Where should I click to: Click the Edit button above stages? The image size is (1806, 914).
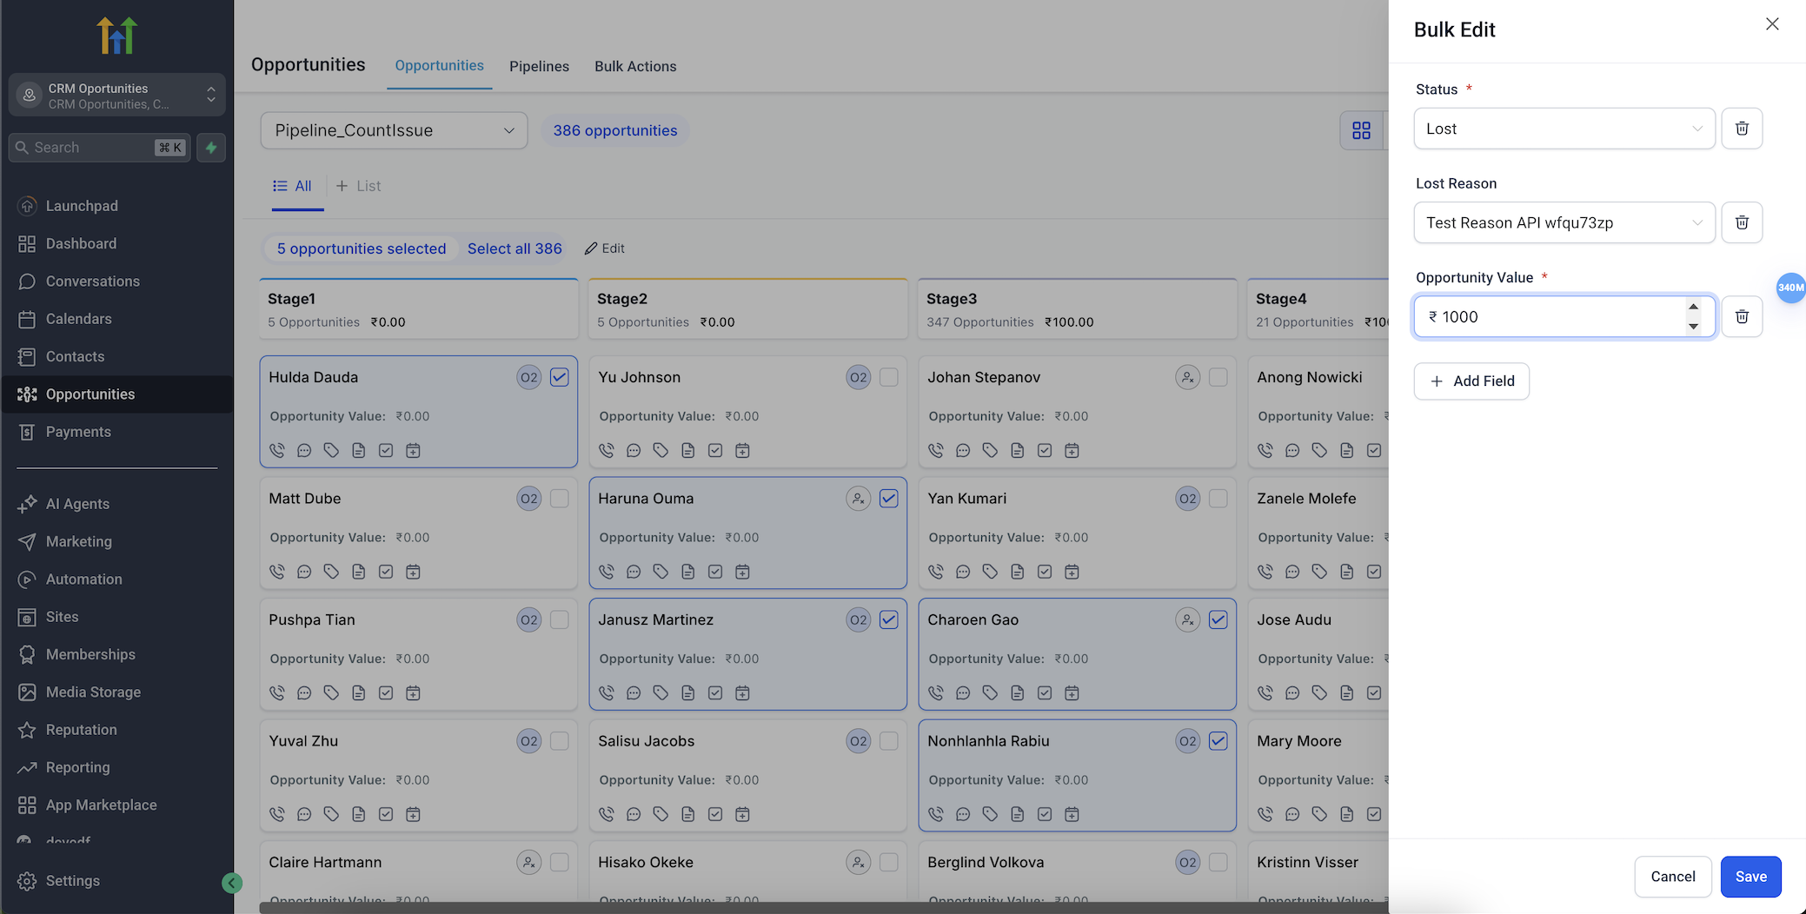click(x=605, y=248)
